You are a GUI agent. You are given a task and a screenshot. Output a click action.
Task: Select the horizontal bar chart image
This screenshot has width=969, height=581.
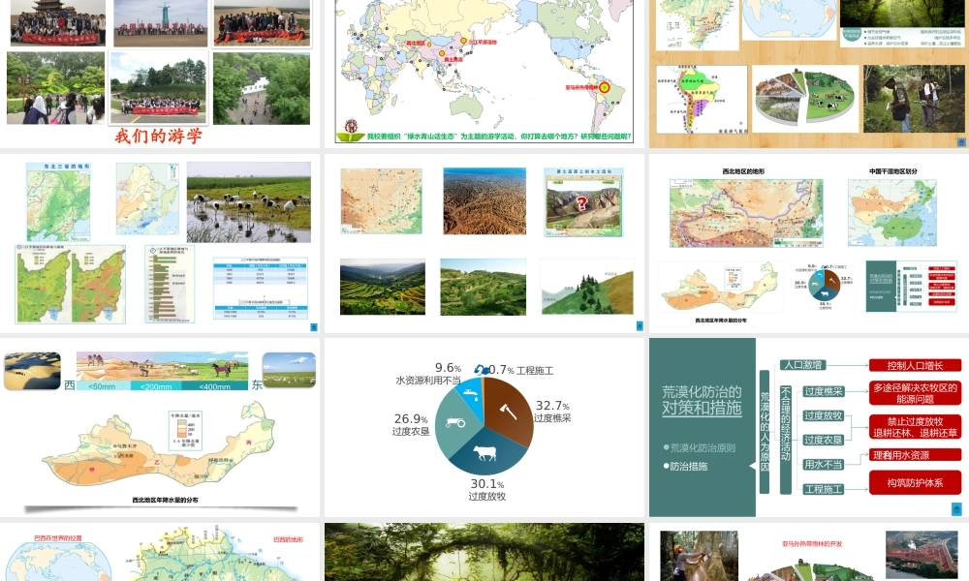pyautogui.click(x=170, y=284)
